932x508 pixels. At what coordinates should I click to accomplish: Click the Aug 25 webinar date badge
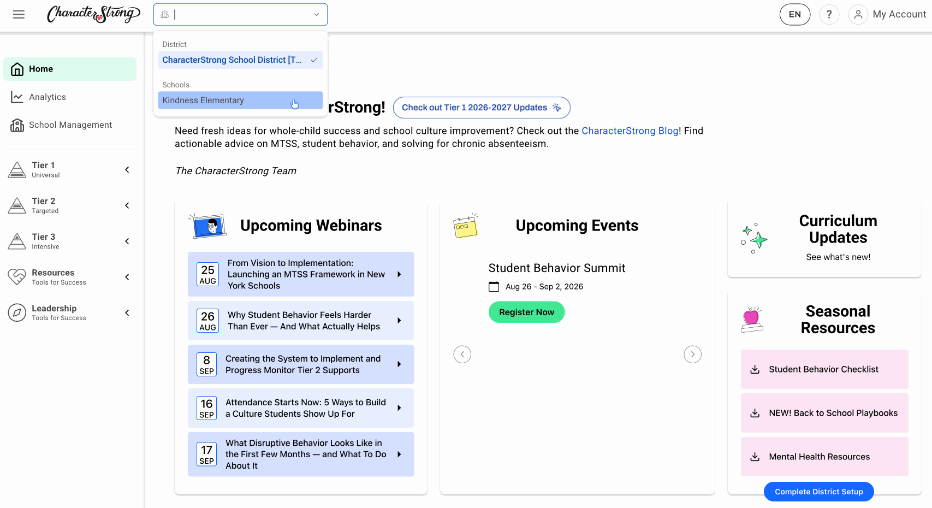(x=208, y=274)
